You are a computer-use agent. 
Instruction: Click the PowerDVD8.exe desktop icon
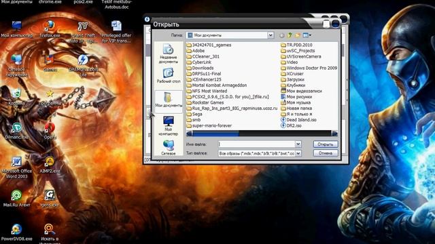(x=16, y=232)
